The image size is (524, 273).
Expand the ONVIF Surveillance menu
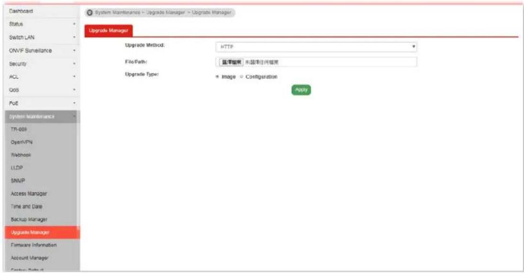(42, 51)
